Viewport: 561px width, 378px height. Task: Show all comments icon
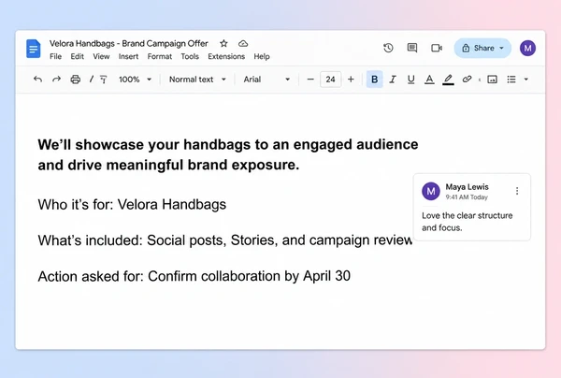[412, 48]
